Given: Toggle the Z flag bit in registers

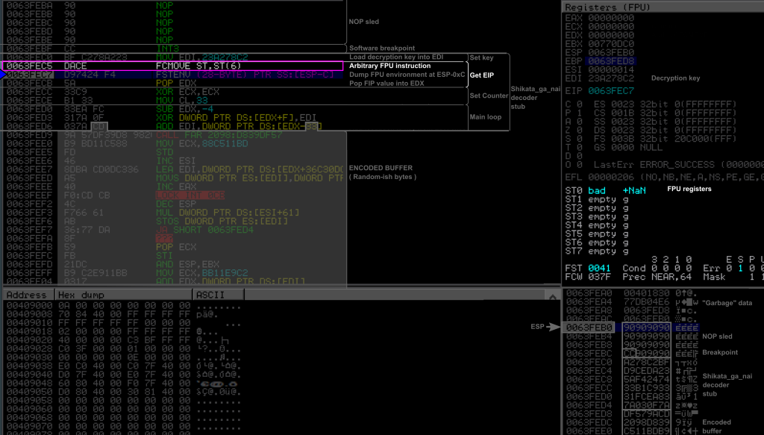Looking at the screenshot, I should pyautogui.click(x=579, y=130).
